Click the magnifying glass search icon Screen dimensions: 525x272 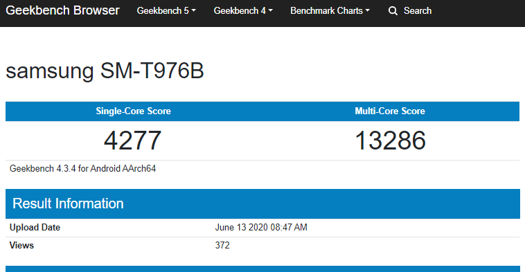click(393, 11)
